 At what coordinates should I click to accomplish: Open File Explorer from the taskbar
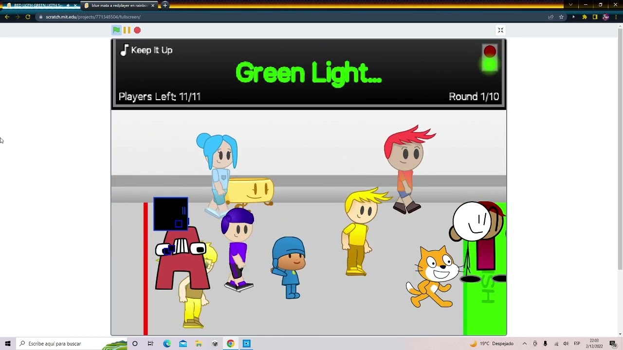199,344
